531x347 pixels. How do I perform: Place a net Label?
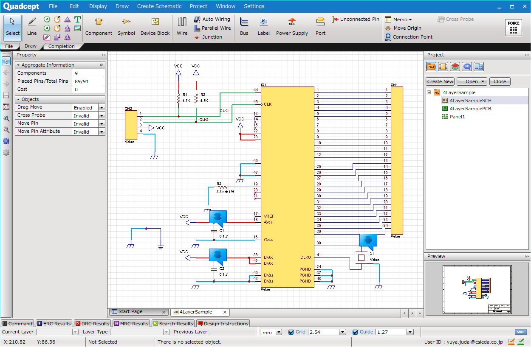[x=263, y=26]
